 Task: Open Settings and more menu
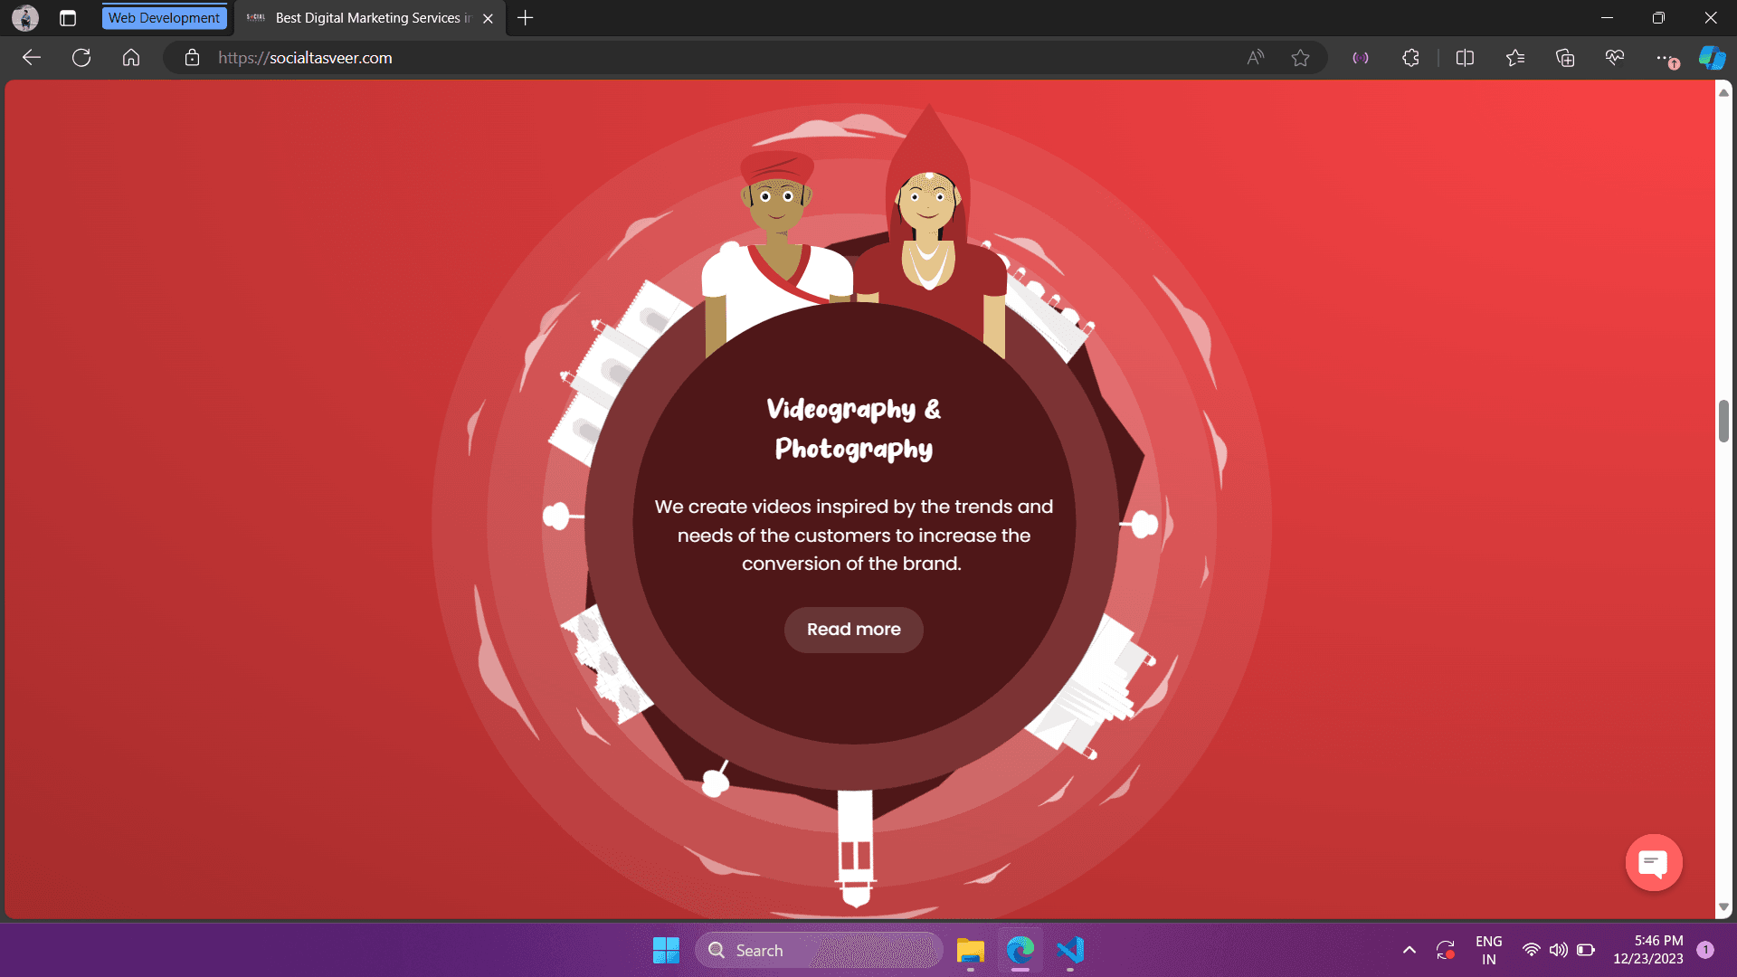(1665, 58)
